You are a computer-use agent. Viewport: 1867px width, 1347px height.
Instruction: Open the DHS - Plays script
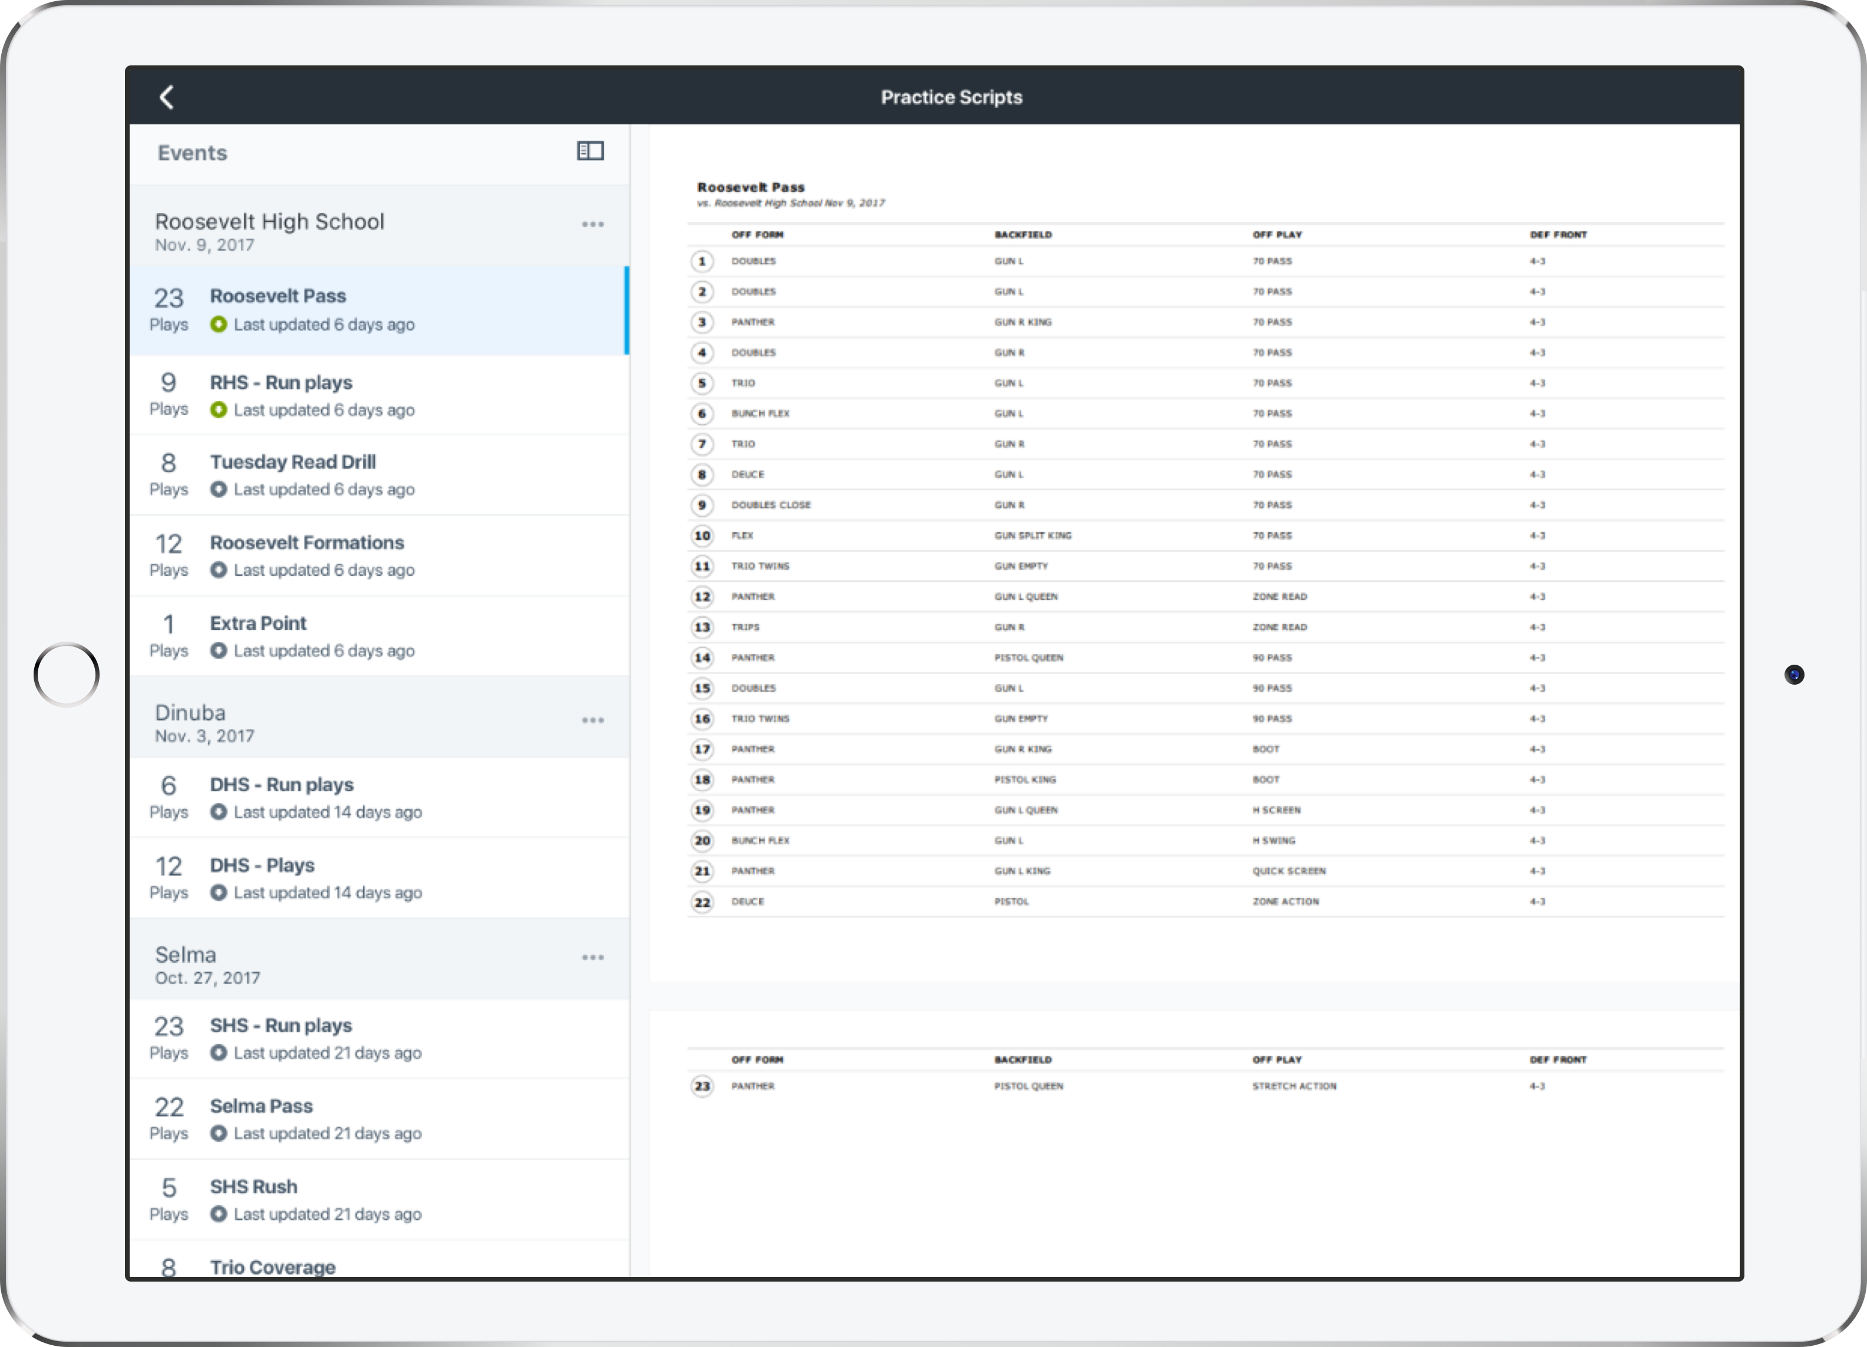coord(262,866)
